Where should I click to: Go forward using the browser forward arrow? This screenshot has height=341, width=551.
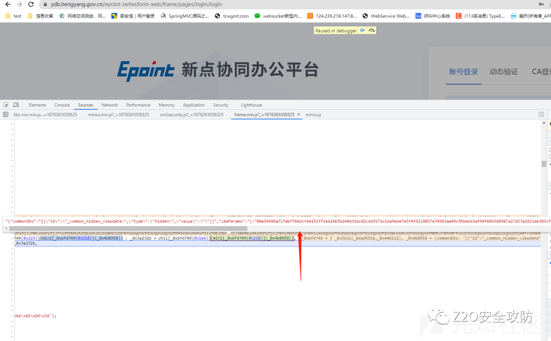[19, 4]
